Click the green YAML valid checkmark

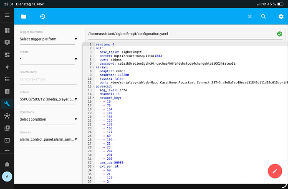coord(280,34)
